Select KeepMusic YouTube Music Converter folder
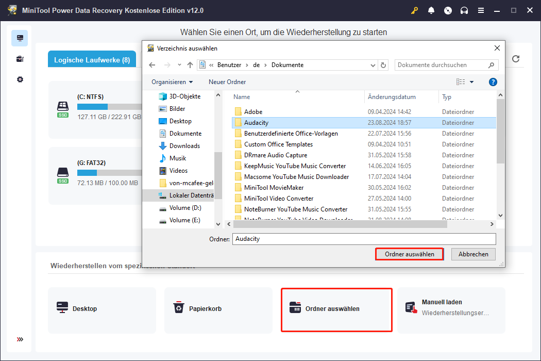Screen dimensions: 541x361 pos(364,166)
